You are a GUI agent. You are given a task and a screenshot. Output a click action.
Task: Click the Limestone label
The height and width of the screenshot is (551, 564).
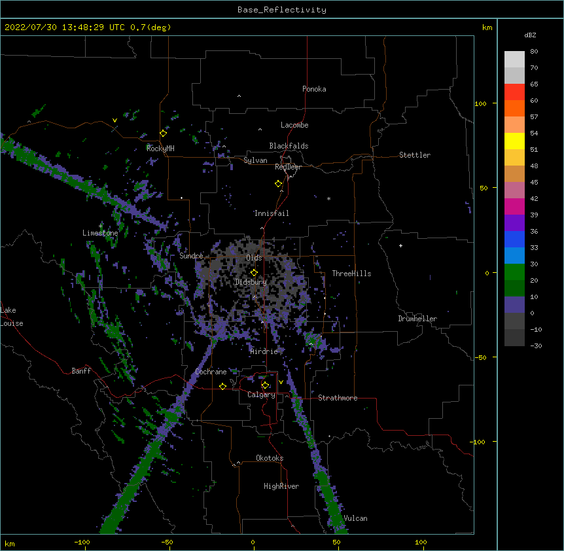coord(100,233)
